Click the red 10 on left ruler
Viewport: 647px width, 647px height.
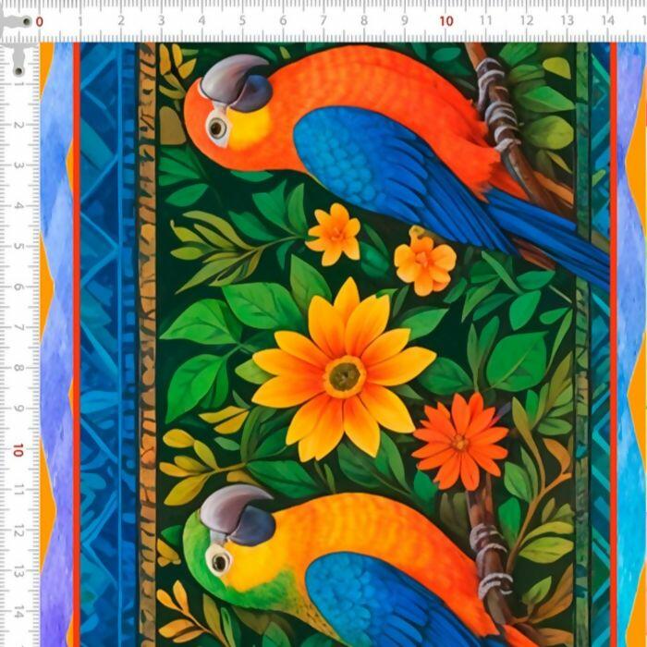[18, 449]
